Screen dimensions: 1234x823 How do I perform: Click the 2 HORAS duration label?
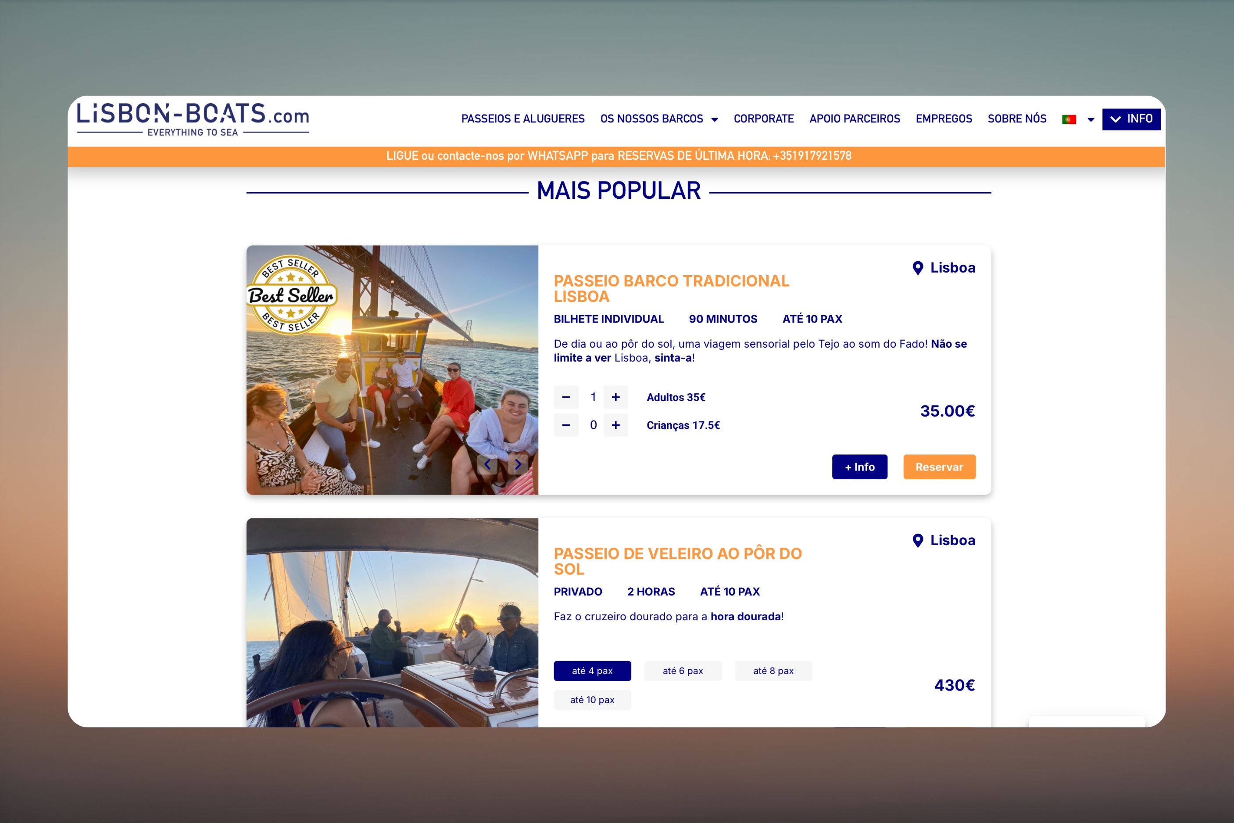651,592
